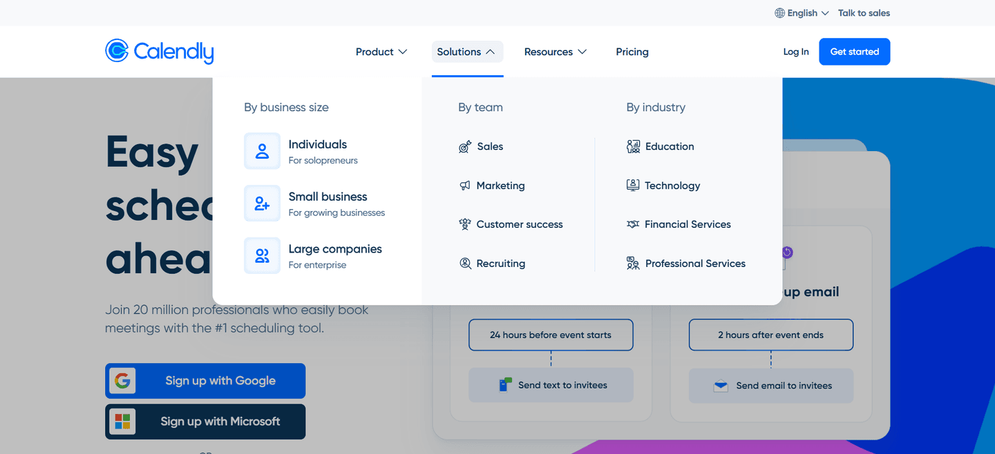Viewport: 995px width, 454px height.
Task: Open the Financial Services page
Action: pos(679,224)
